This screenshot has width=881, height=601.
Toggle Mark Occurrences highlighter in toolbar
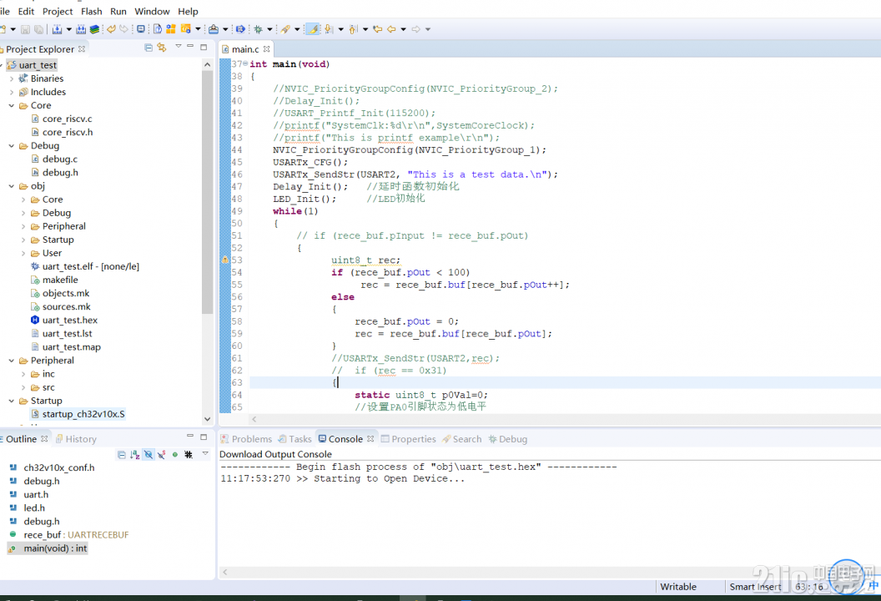(x=313, y=29)
